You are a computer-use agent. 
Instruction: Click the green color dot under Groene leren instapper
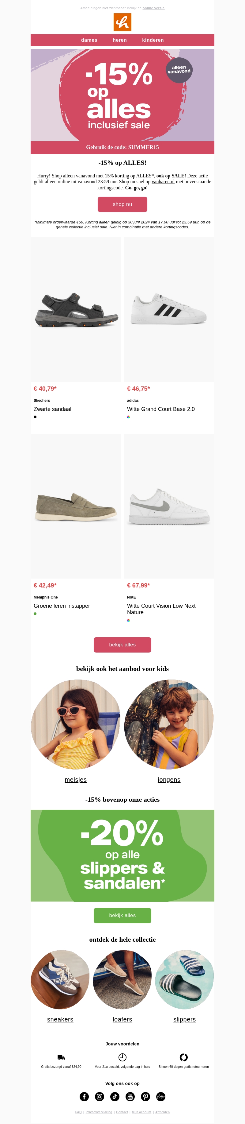click(x=35, y=614)
